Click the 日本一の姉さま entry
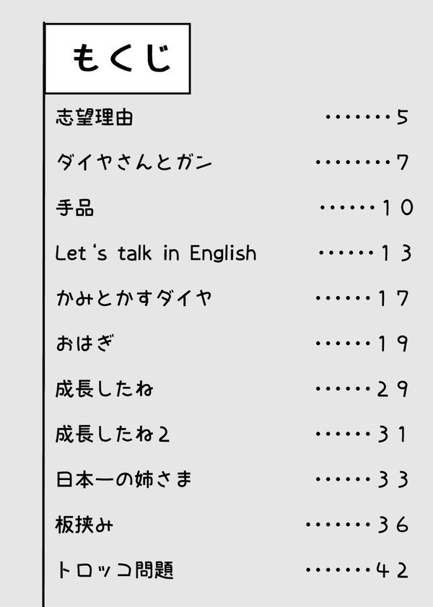 point(124,479)
